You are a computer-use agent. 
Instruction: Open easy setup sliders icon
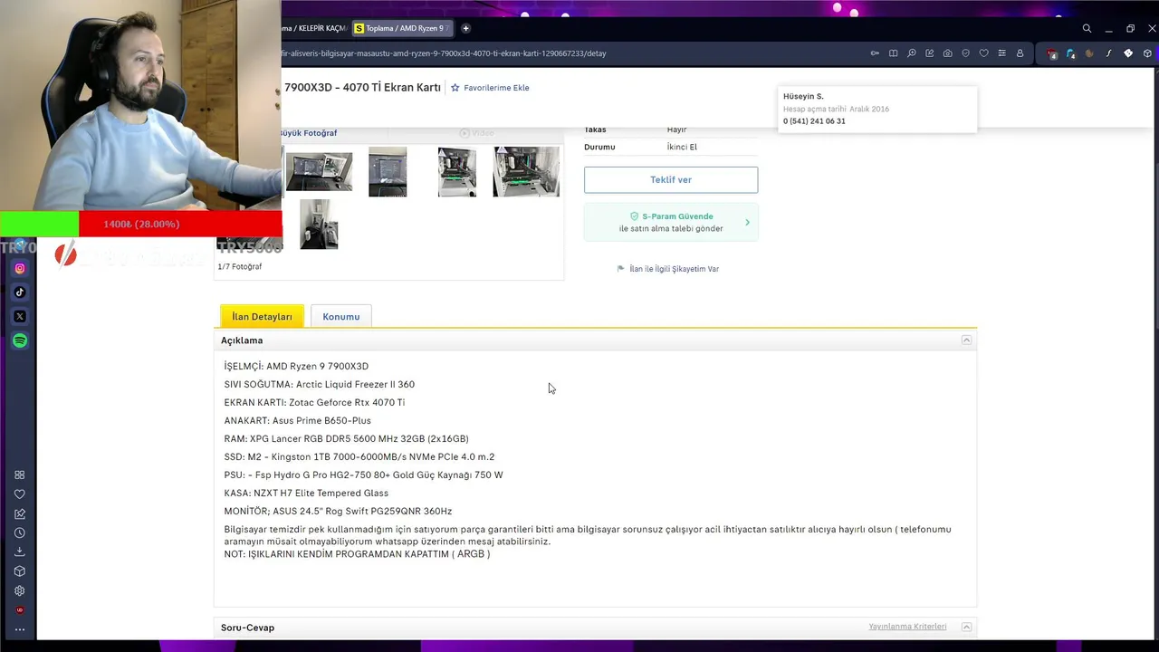[1001, 53]
